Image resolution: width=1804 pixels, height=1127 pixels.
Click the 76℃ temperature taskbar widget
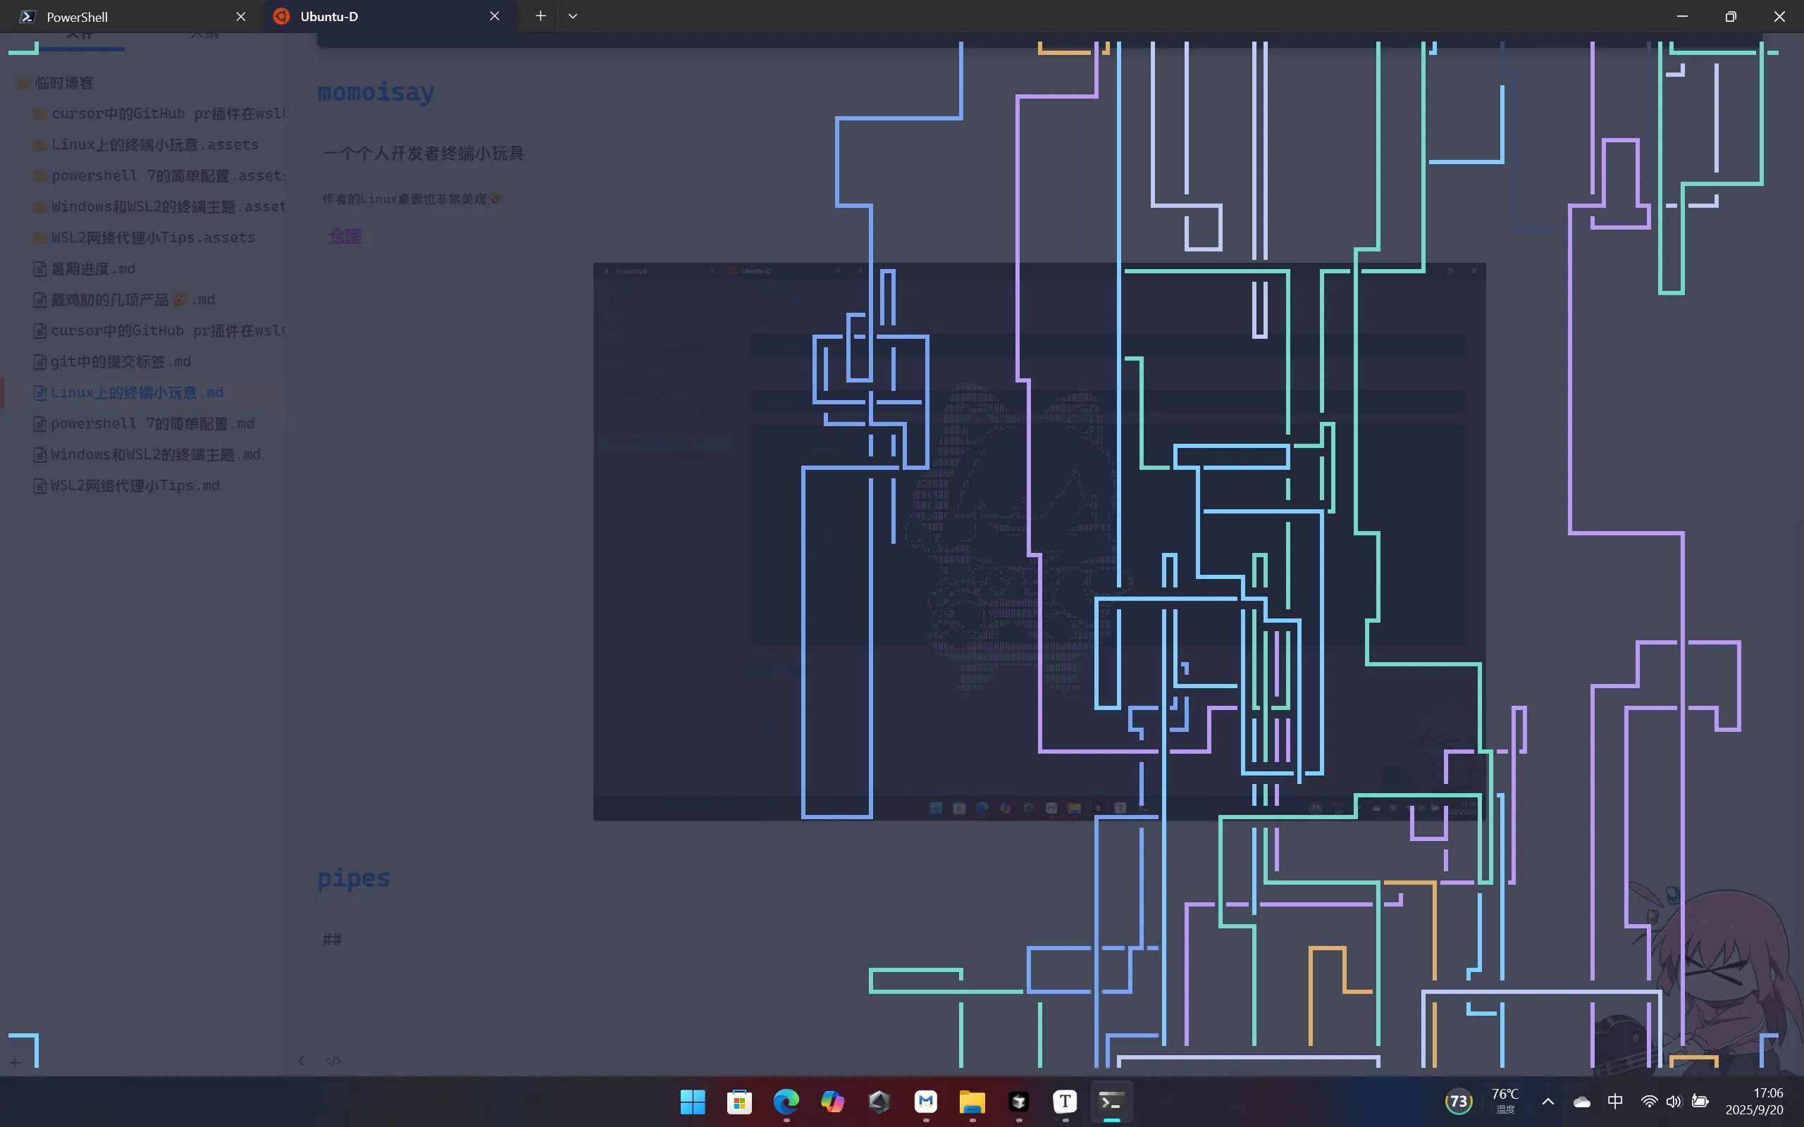(x=1505, y=1100)
